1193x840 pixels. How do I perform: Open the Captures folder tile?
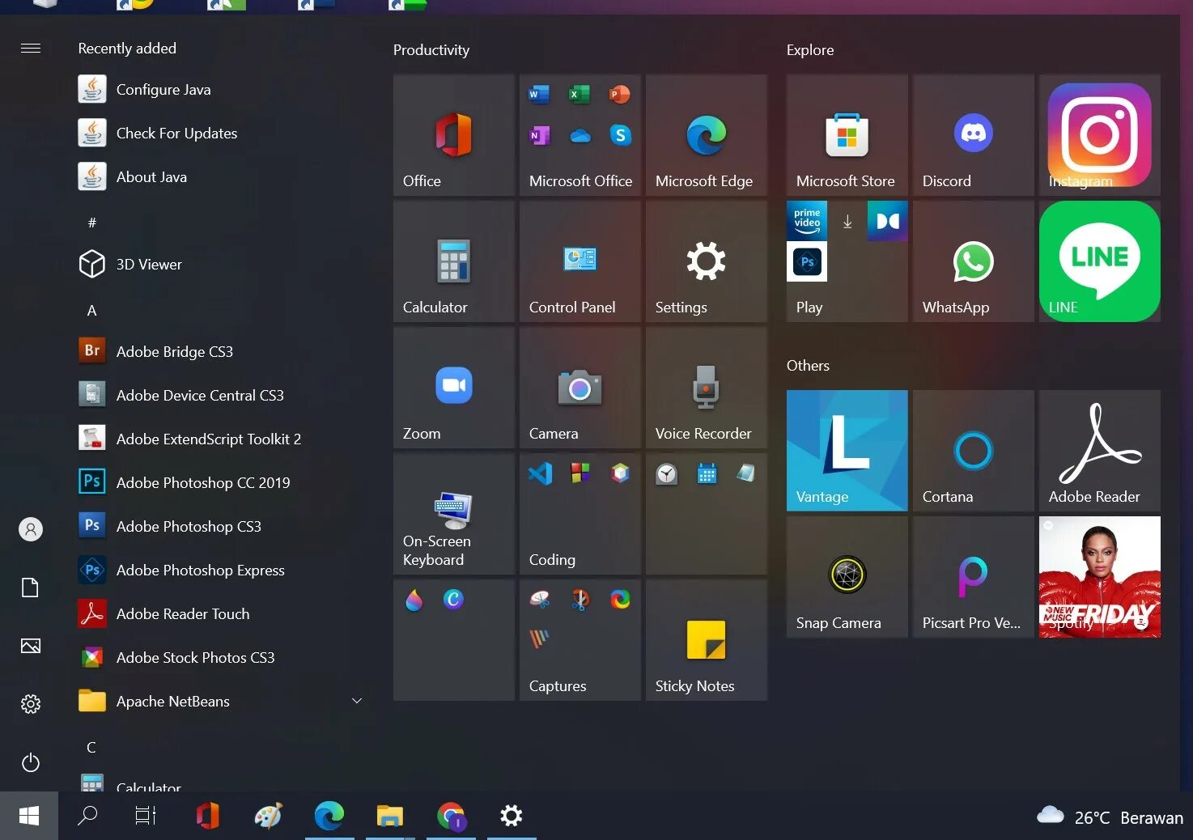[580, 640]
